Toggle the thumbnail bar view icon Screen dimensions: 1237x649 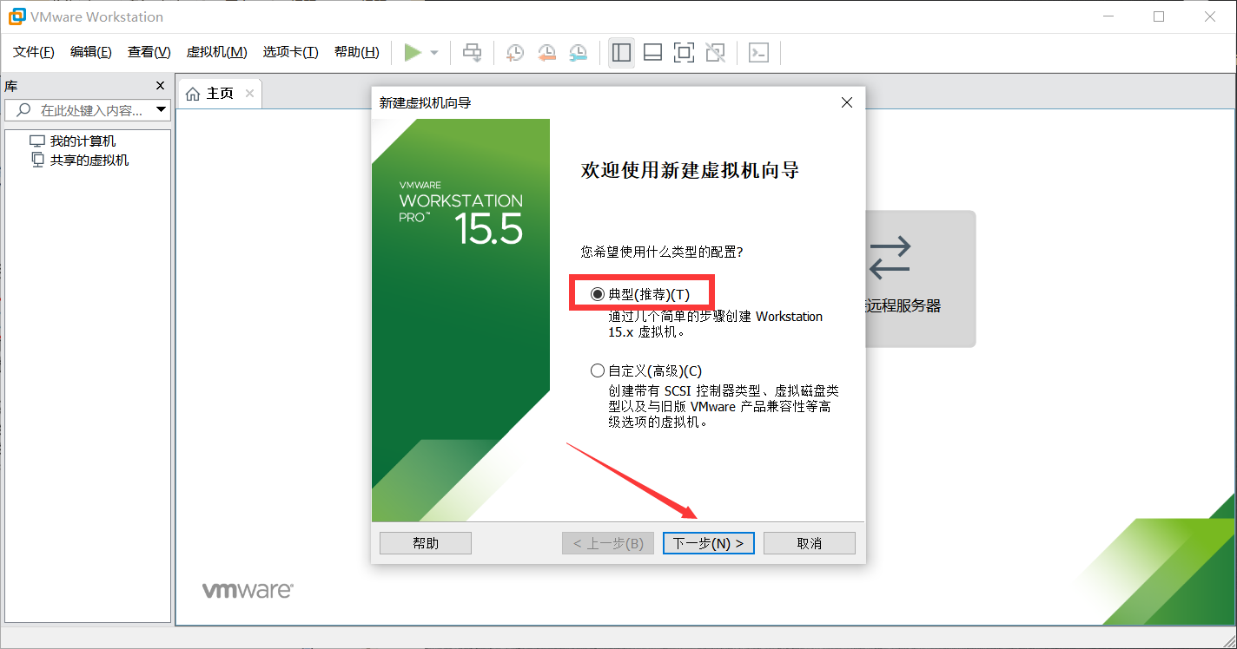click(x=652, y=53)
